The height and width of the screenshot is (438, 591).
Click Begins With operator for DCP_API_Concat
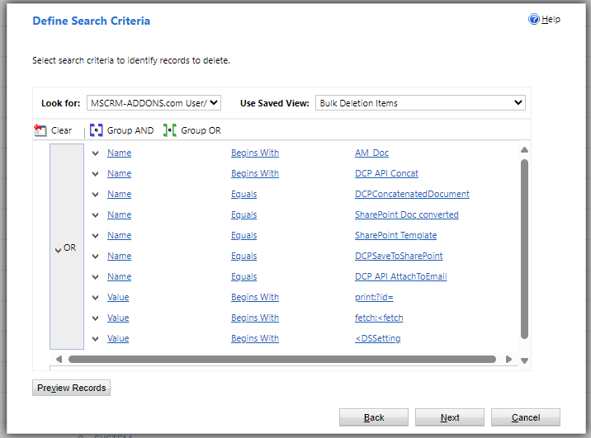tap(255, 173)
